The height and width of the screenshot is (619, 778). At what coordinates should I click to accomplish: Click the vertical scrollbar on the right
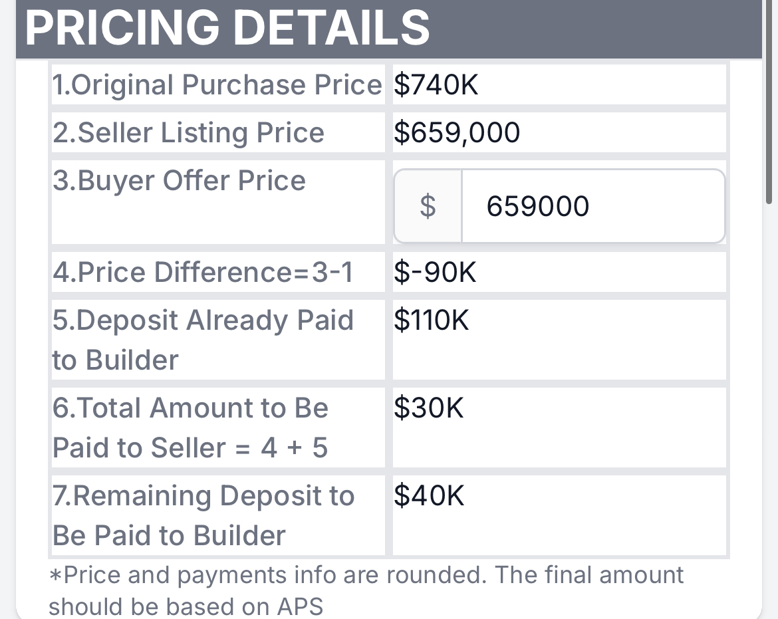[769, 102]
